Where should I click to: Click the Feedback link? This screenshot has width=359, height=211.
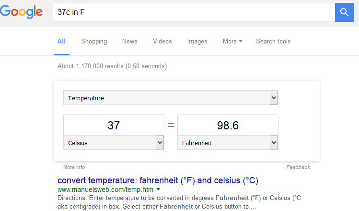click(298, 167)
